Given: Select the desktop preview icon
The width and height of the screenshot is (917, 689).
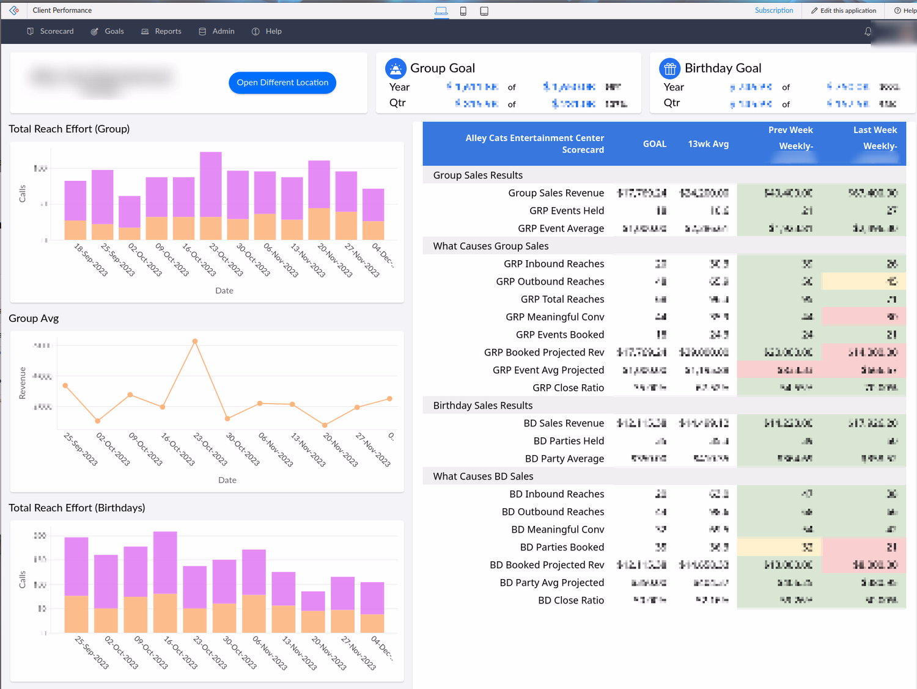Looking at the screenshot, I should click(441, 10).
